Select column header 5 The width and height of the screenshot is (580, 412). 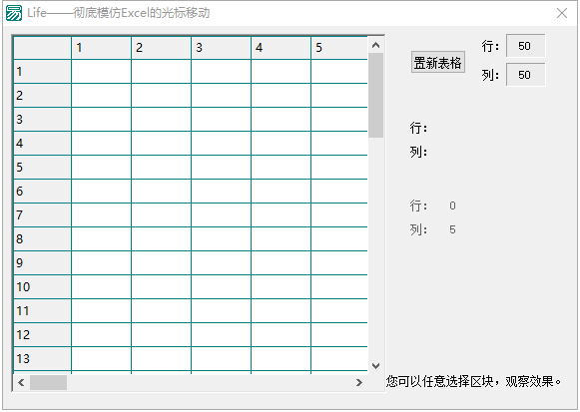(x=339, y=48)
